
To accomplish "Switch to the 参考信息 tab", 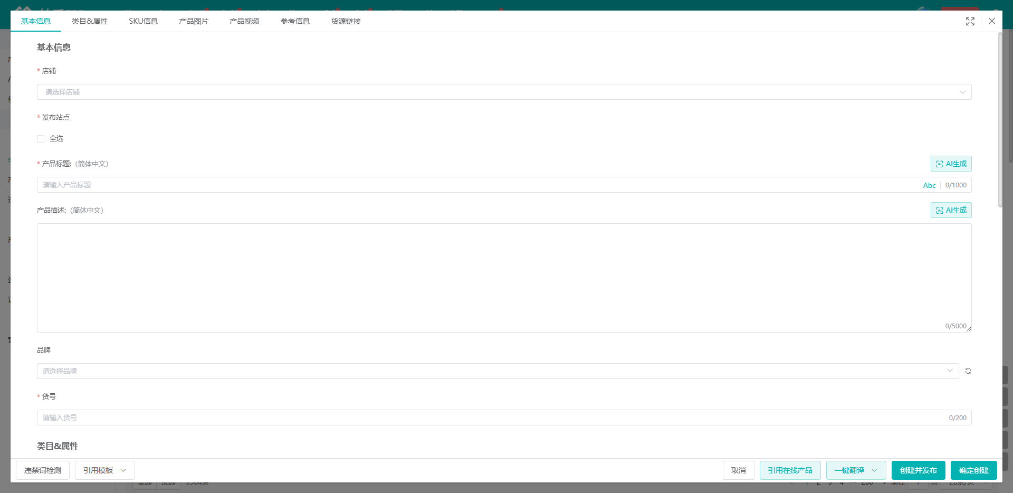I will tap(295, 21).
